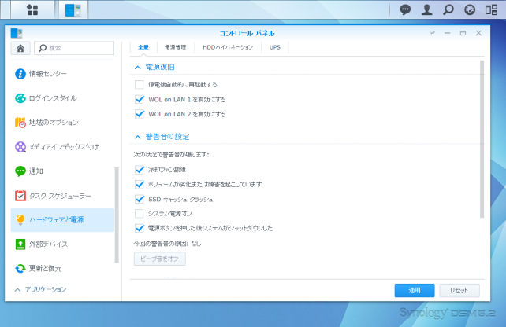This screenshot has height=327, width=506.
Task: Click the リセット button
Action: click(x=459, y=291)
